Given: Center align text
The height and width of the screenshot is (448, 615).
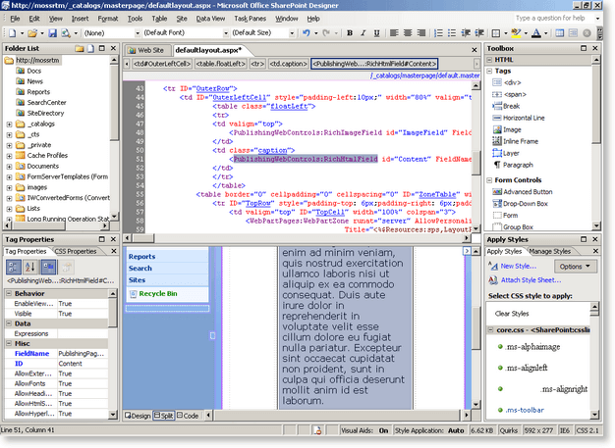Looking at the screenshot, I should point(408,33).
